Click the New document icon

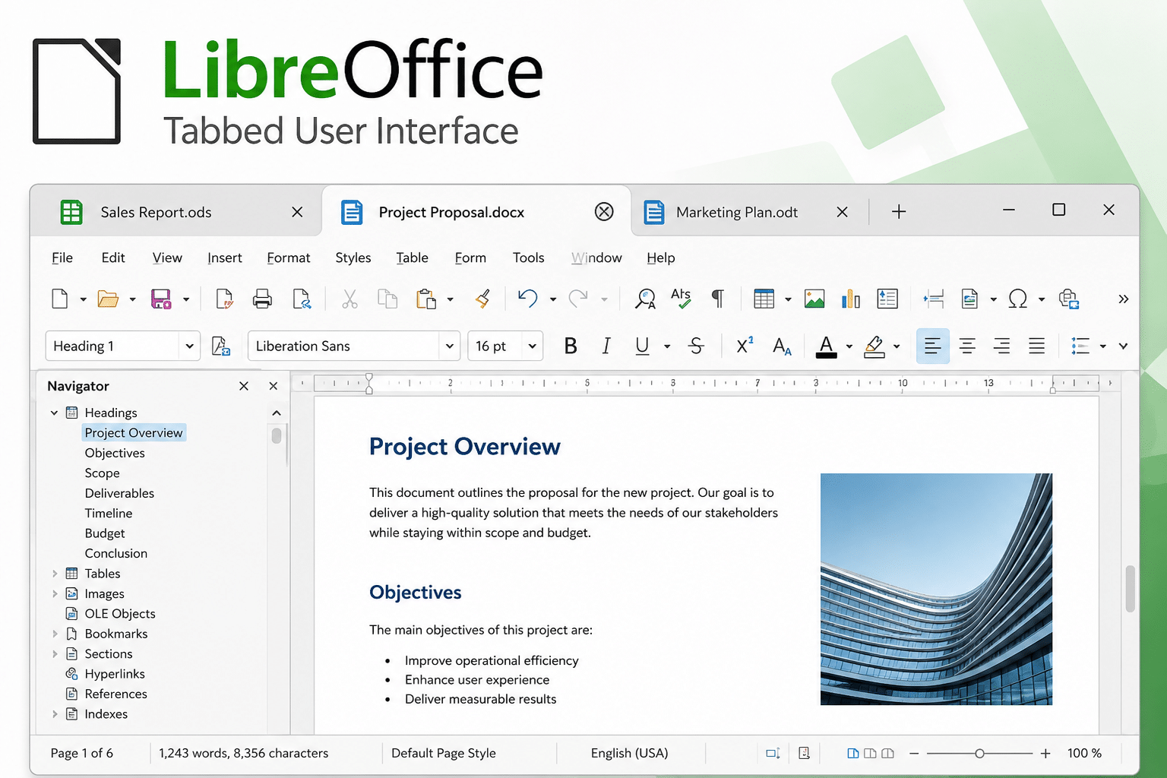(x=60, y=299)
